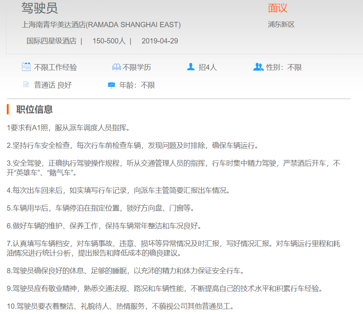
Task: Click the 不限工作经验 label
Action: (55, 68)
